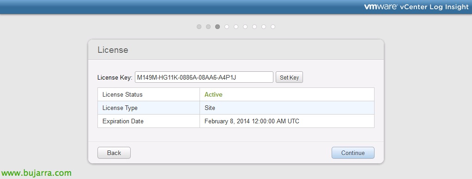Click the License Status label cell
The width and height of the screenshot is (472, 179).
tap(149, 94)
